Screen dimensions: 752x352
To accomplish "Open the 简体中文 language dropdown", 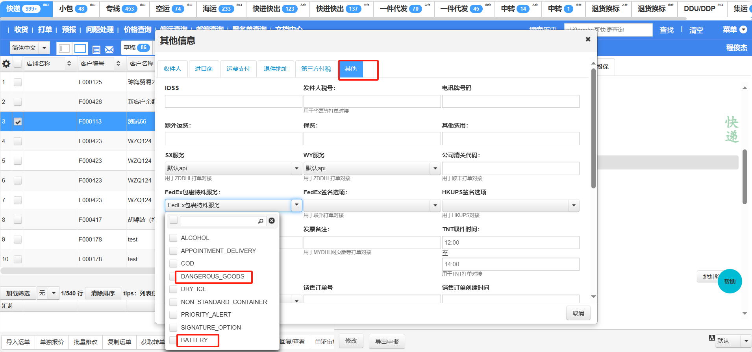I will (30, 48).
